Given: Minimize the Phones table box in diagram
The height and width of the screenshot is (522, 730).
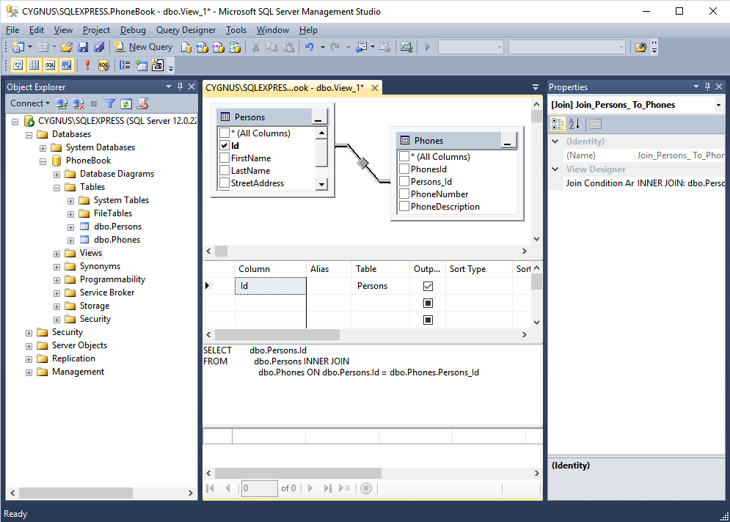Looking at the screenshot, I should click(x=508, y=141).
